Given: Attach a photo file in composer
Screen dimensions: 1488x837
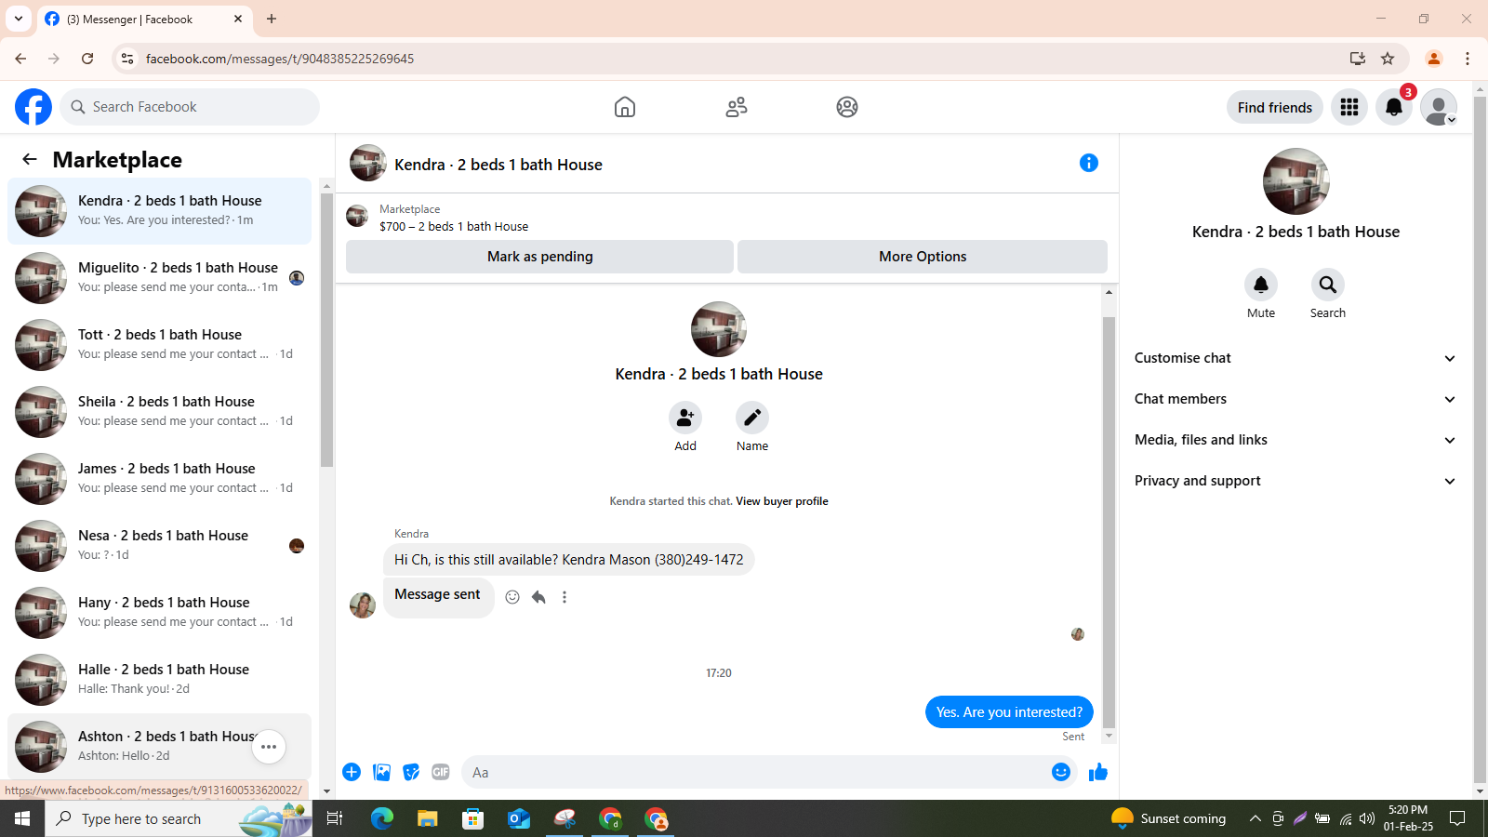Looking at the screenshot, I should point(381,772).
